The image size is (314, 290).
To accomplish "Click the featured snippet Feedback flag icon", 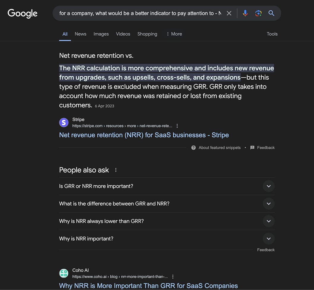I will (252, 147).
